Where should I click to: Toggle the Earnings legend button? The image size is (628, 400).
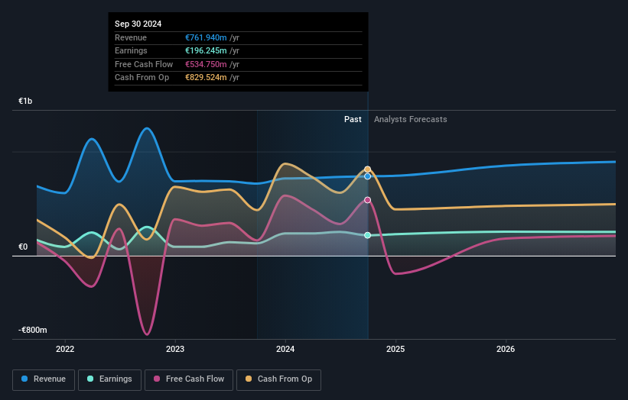[x=109, y=379]
